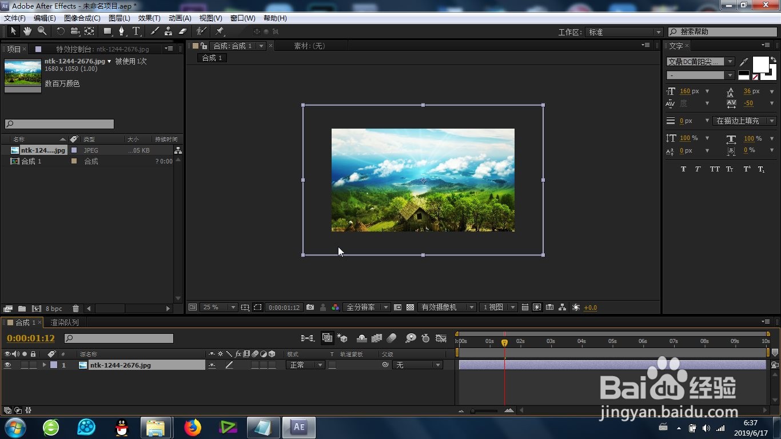Select the Clone Stamp tool
781x439 pixels.
pyautogui.click(x=169, y=31)
